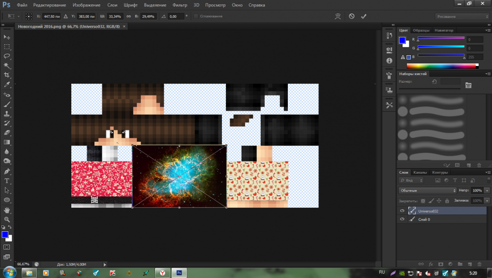This screenshot has width=492, height=278.
Task: Delete layer using trash icon
Action: pyautogui.click(x=479, y=264)
